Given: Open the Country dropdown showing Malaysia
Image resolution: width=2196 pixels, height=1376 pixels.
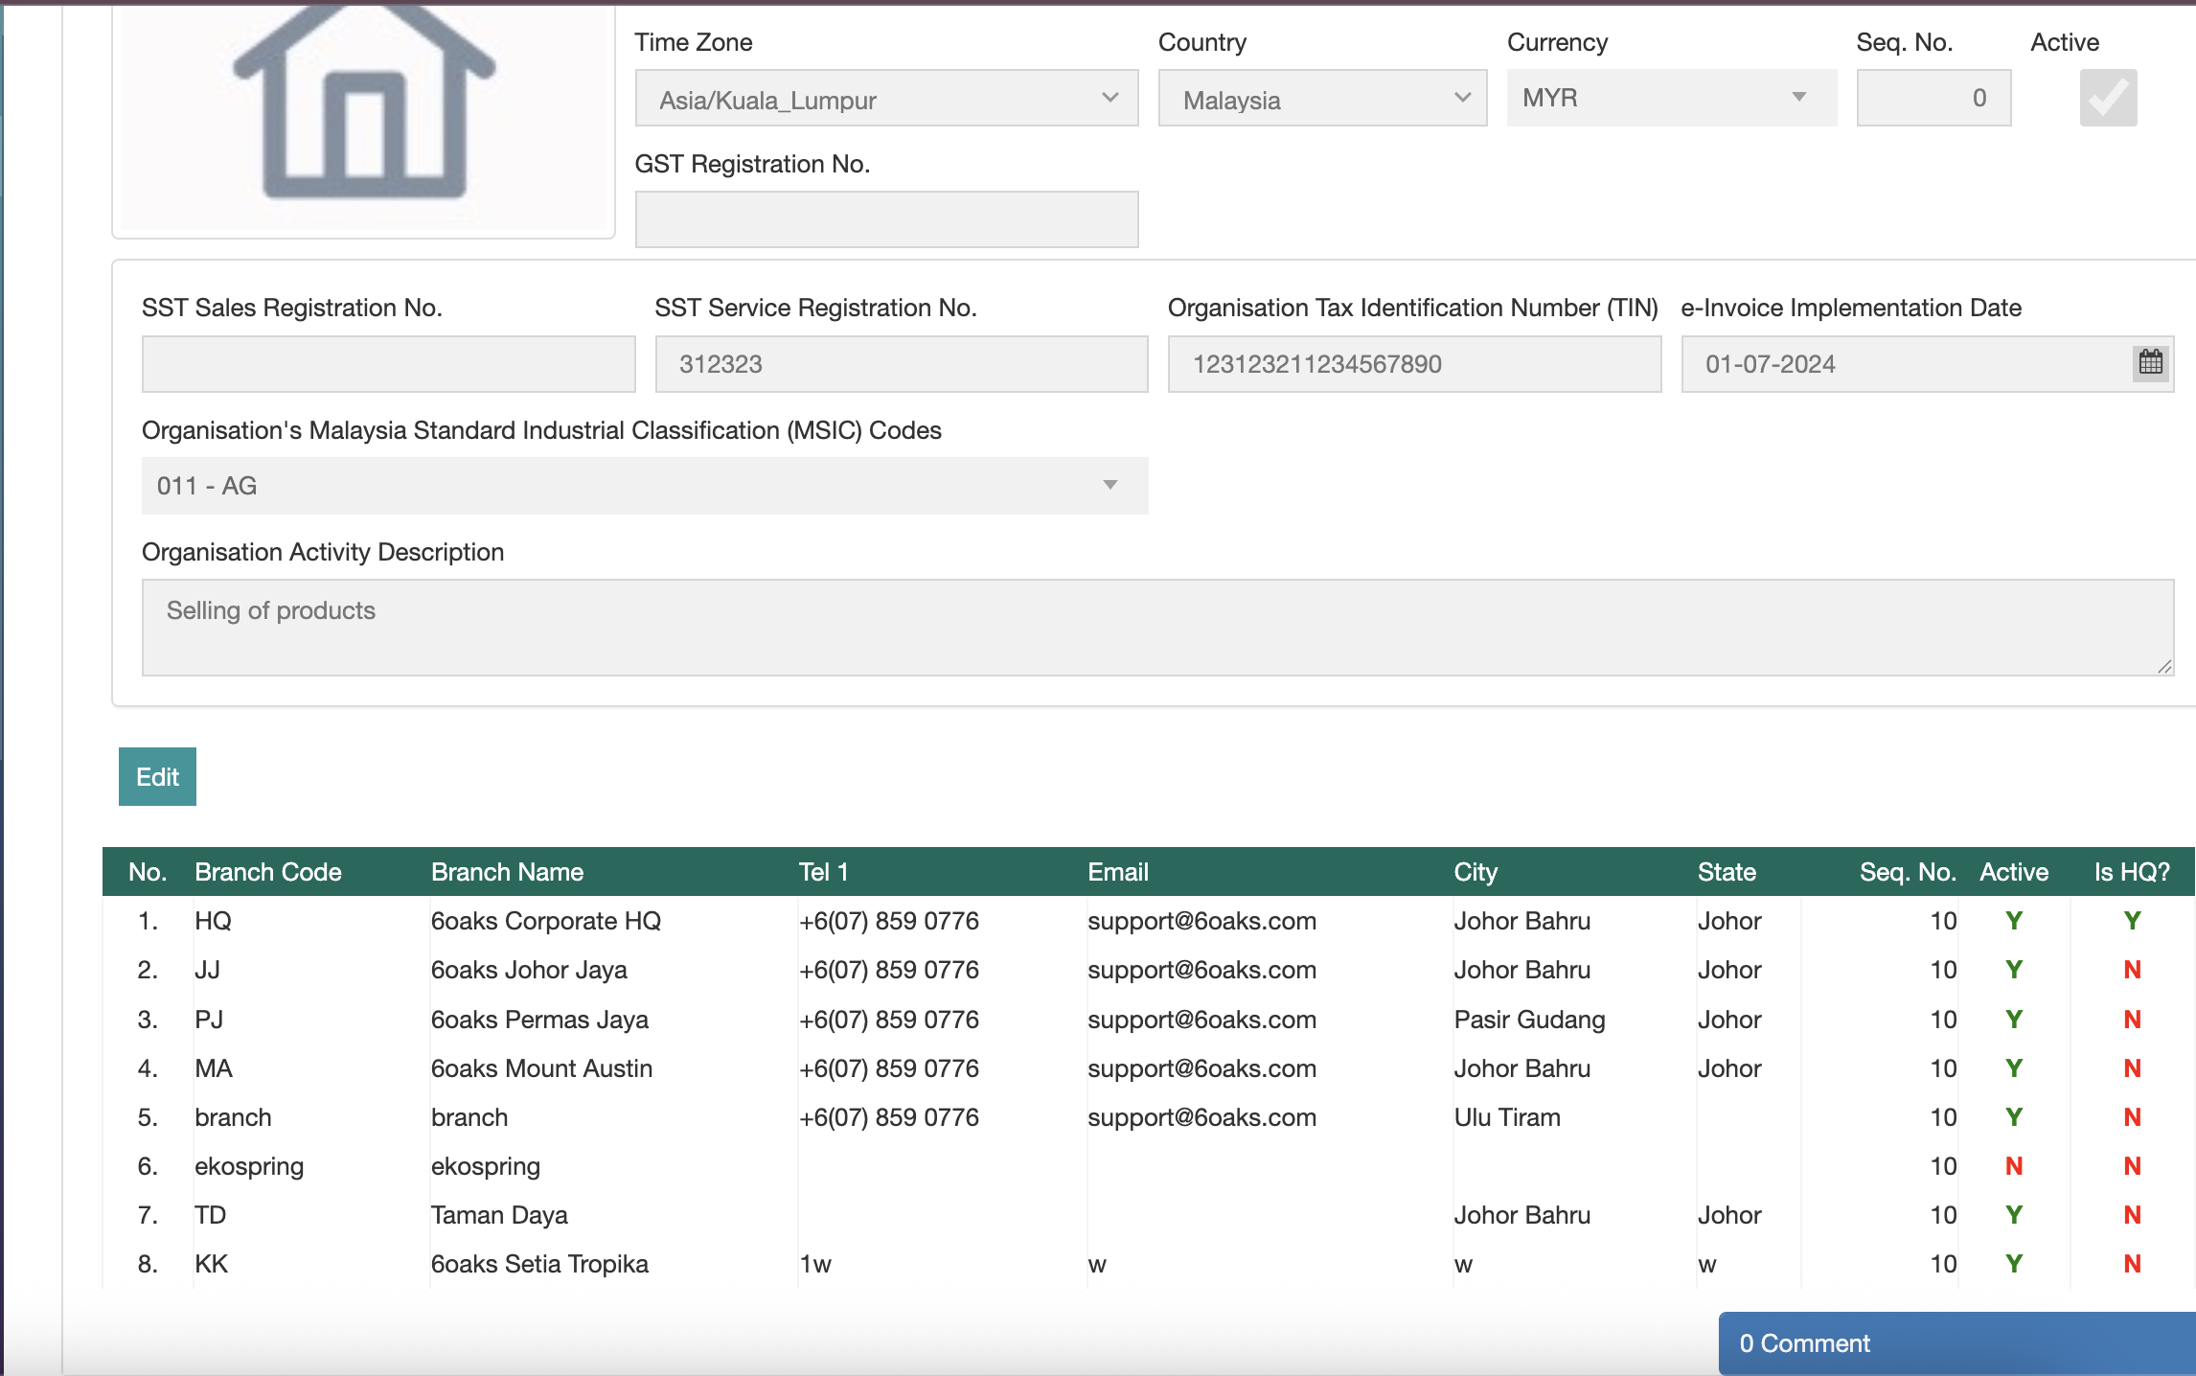Looking at the screenshot, I should point(1322,98).
